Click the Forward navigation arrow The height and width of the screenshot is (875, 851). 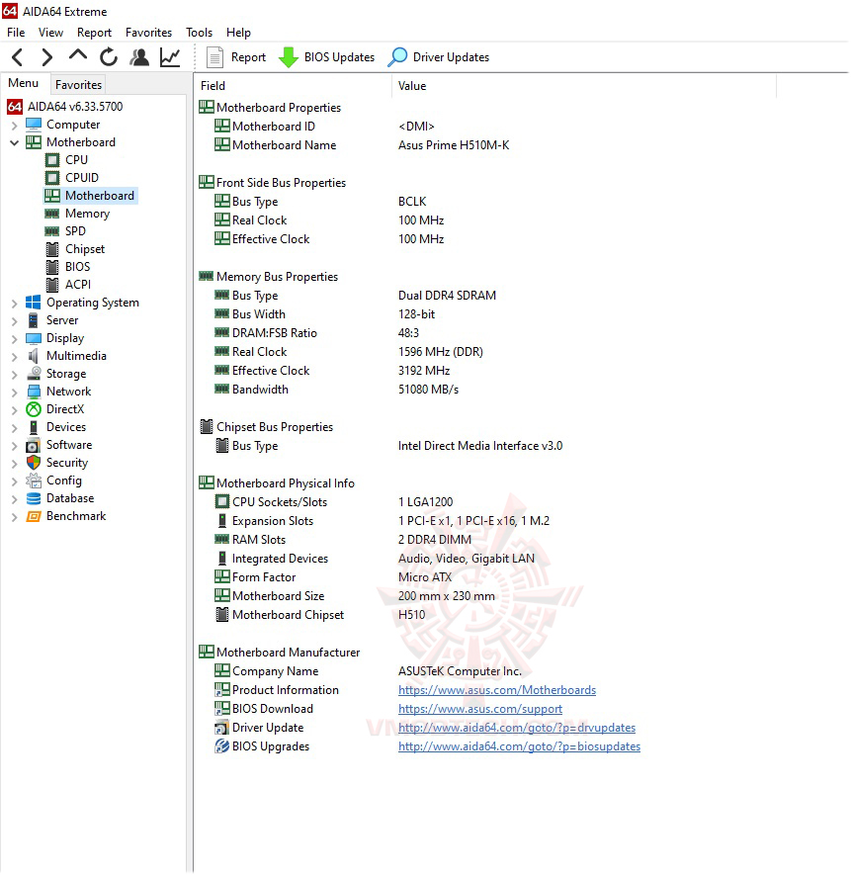47,57
